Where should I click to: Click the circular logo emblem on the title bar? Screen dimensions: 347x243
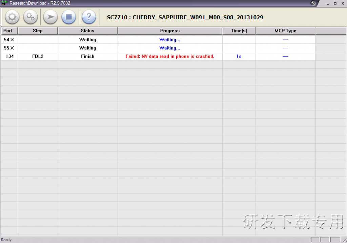pos(312,3)
